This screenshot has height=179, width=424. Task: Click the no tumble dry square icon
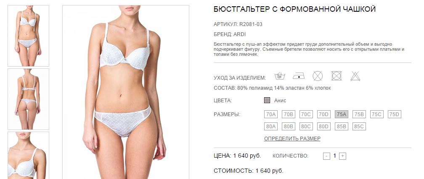pos(337,76)
